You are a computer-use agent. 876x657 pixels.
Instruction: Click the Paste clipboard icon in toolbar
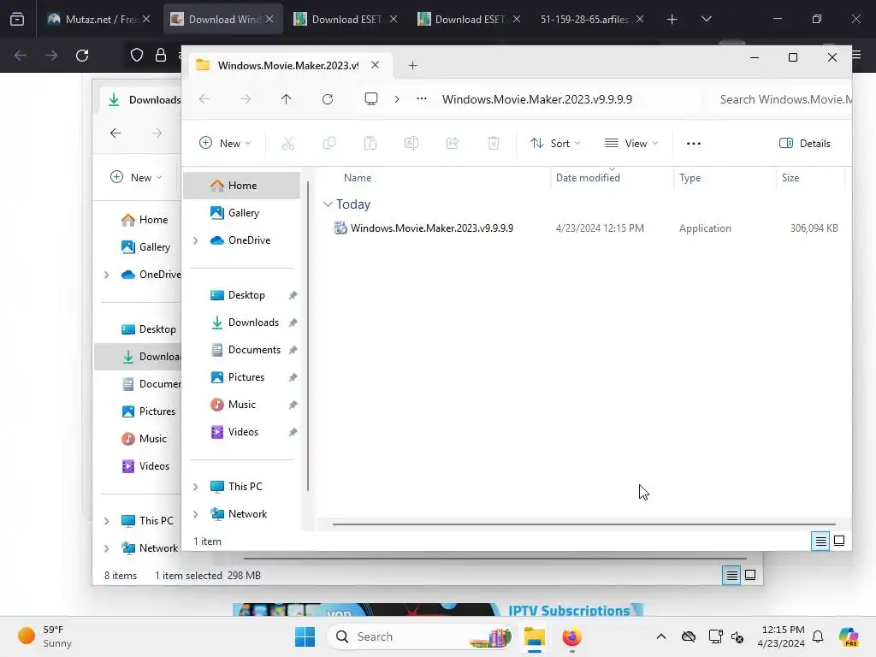370,144
